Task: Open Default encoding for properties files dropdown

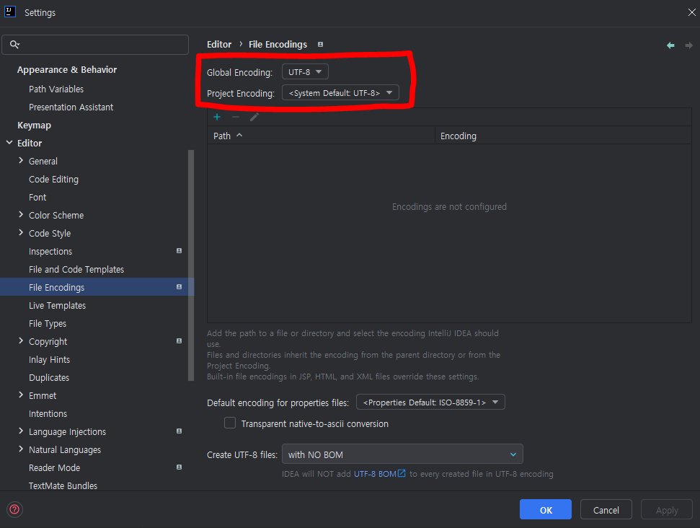Action: pos(430,402)
